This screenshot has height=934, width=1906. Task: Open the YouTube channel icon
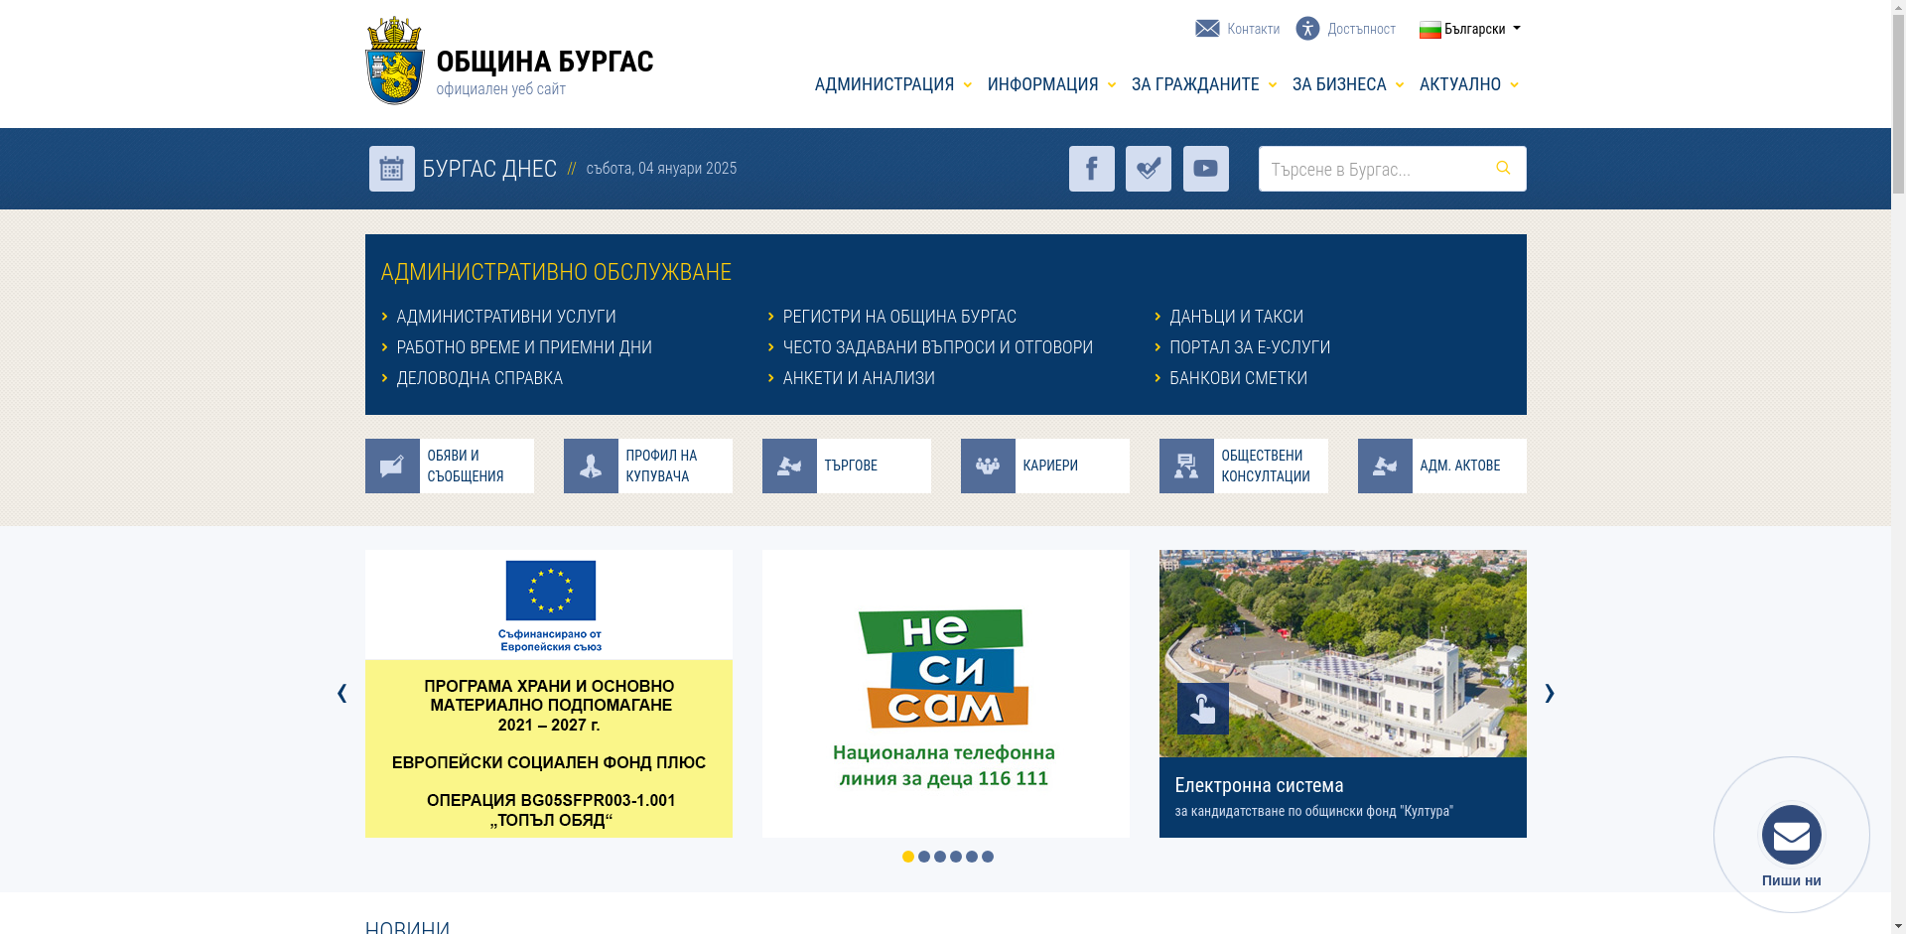1205,169
